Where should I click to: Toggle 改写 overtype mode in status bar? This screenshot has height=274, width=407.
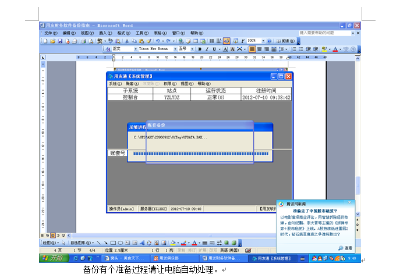click(213, 250)
